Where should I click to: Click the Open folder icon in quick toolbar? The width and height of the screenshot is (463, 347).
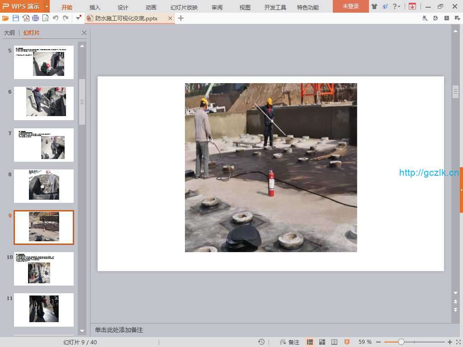(5, 18)
